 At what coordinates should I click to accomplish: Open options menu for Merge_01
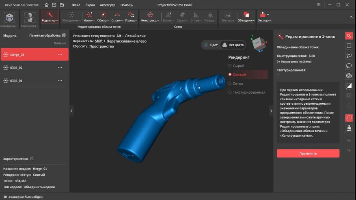pyautogui.click(x=60, y=55)
